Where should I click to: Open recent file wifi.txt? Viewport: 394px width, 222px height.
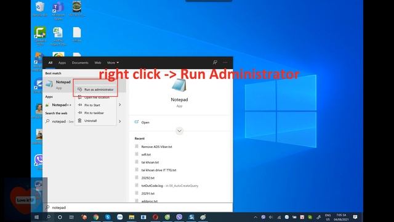[x=146, y=155]
